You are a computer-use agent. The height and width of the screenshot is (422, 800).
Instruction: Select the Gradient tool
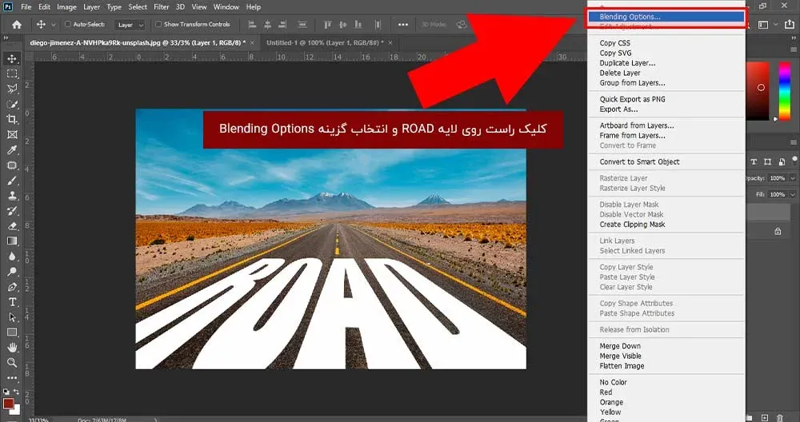12,241
